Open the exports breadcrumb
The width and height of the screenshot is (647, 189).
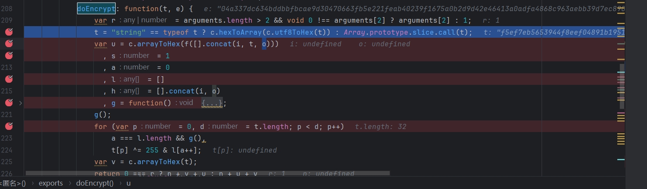pyautogui.click(x=51, y=183)
